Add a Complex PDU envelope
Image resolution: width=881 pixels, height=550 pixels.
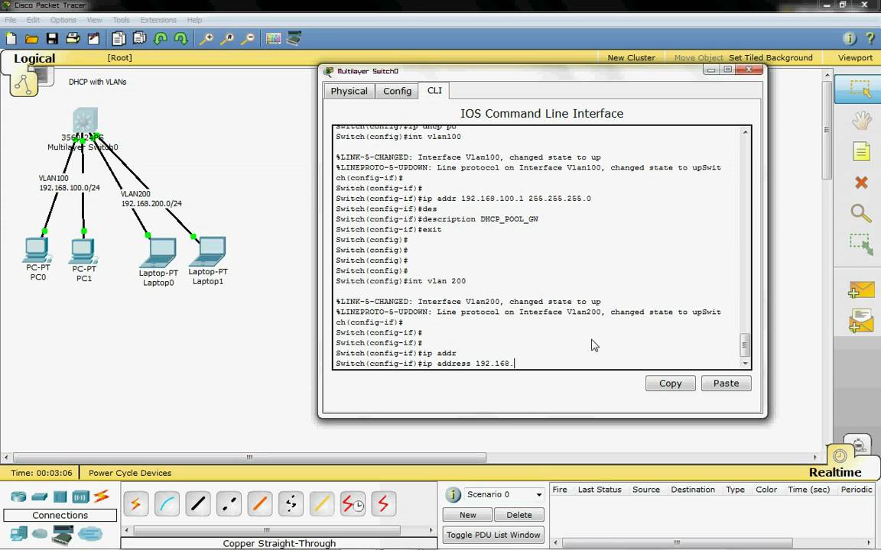pyautogui.click(x=861, y=320)
